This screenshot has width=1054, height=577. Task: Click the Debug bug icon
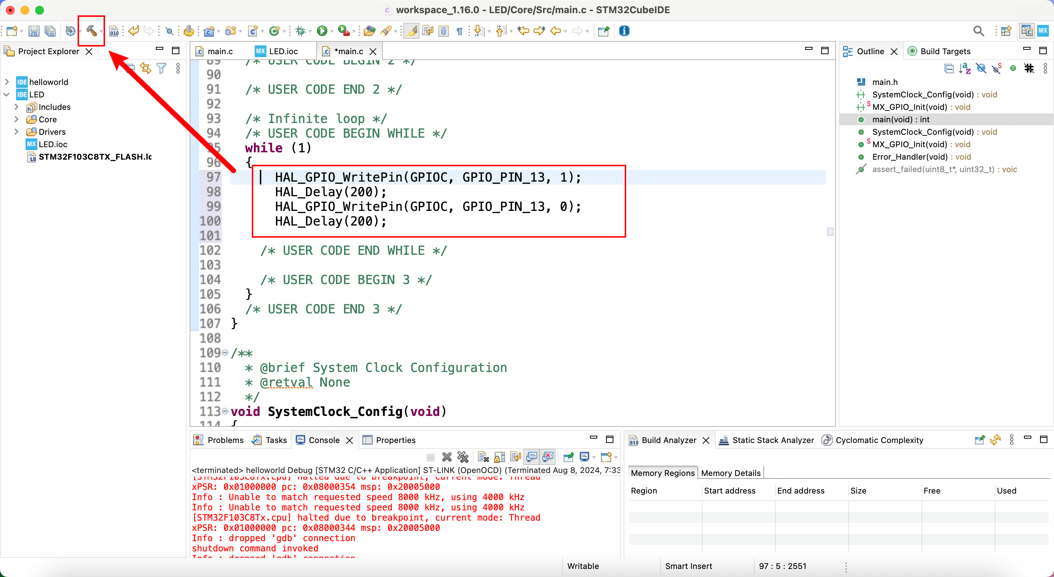click(301, 31)
